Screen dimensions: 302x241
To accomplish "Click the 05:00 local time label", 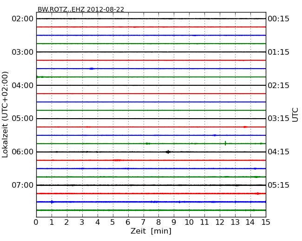I will 23,118.
